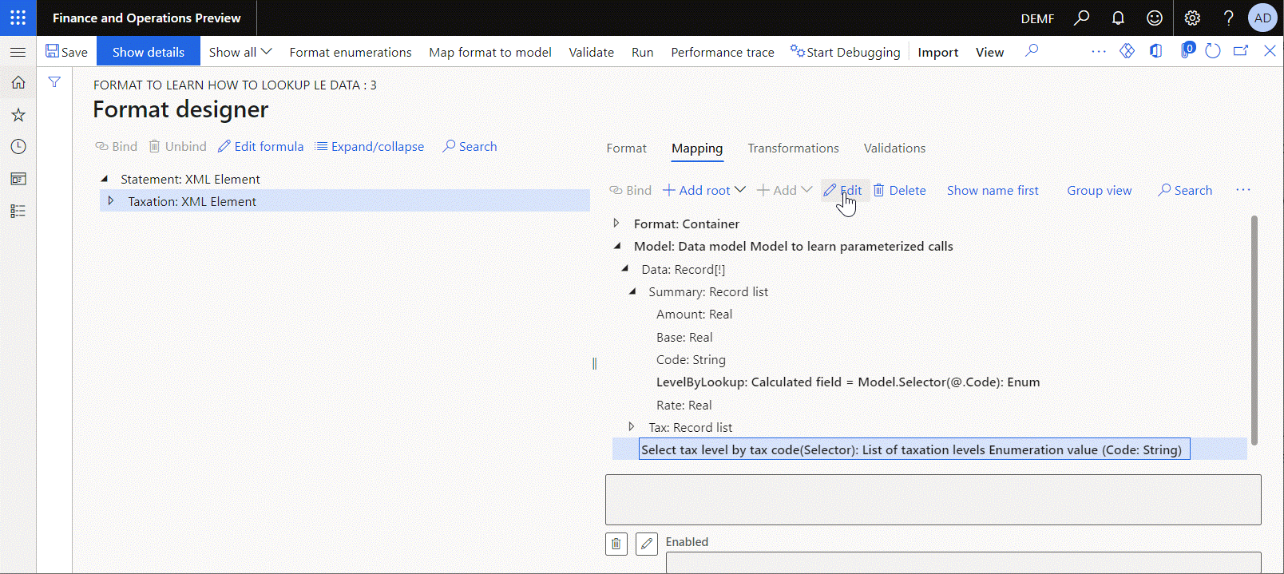The width and height of the screenshot is (1284, 574).
Task: Select LevelByLookup calculated field
Action: pos(848,382)
